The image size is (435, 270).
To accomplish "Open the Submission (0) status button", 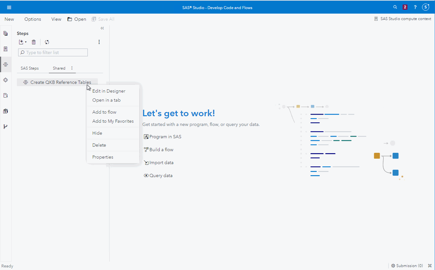I will click(407, 266).
